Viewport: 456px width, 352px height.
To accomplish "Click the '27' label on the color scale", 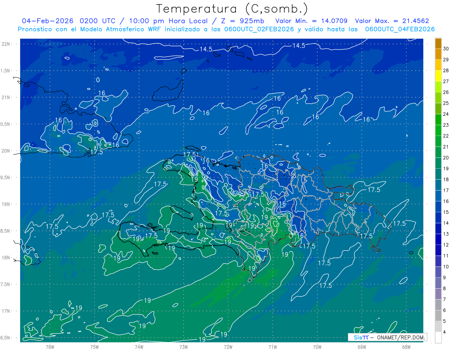I will click(446, 81).
